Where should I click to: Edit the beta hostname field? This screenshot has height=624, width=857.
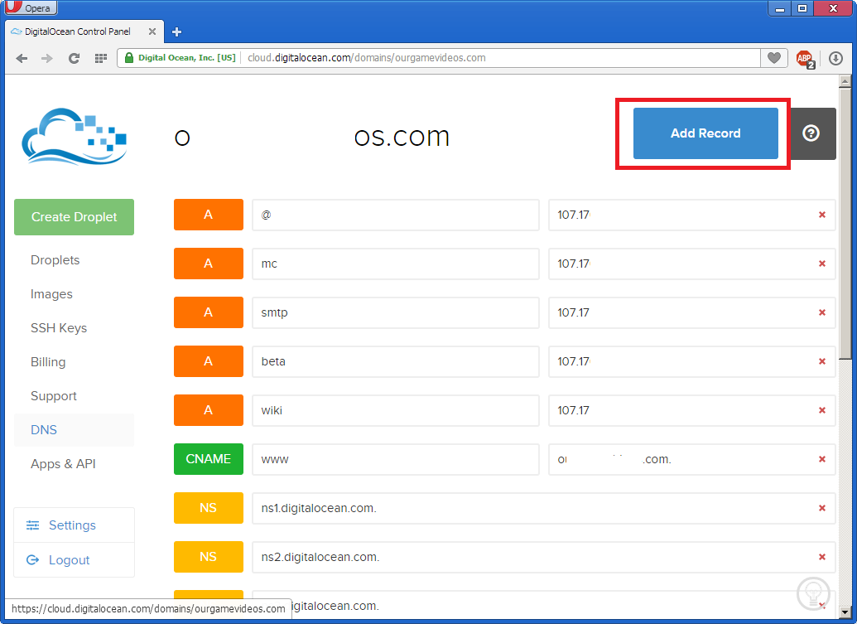(396, 361)
